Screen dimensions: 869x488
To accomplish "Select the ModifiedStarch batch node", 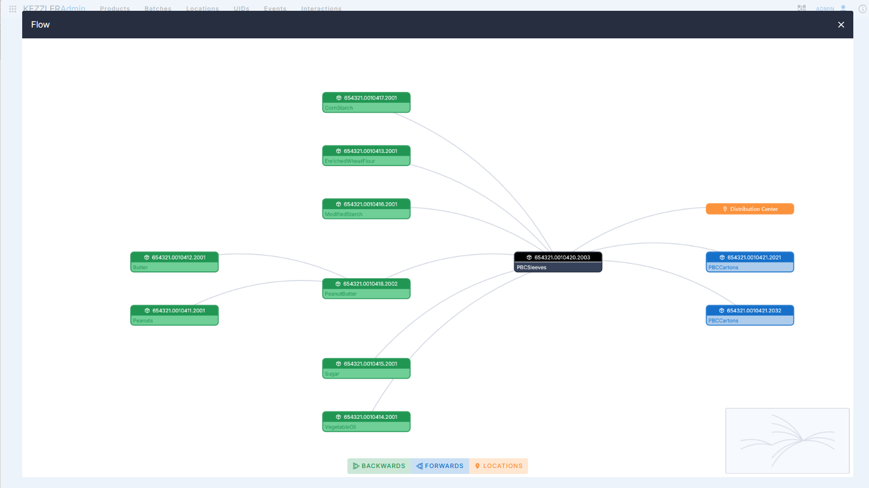I will tap(366, 209).
